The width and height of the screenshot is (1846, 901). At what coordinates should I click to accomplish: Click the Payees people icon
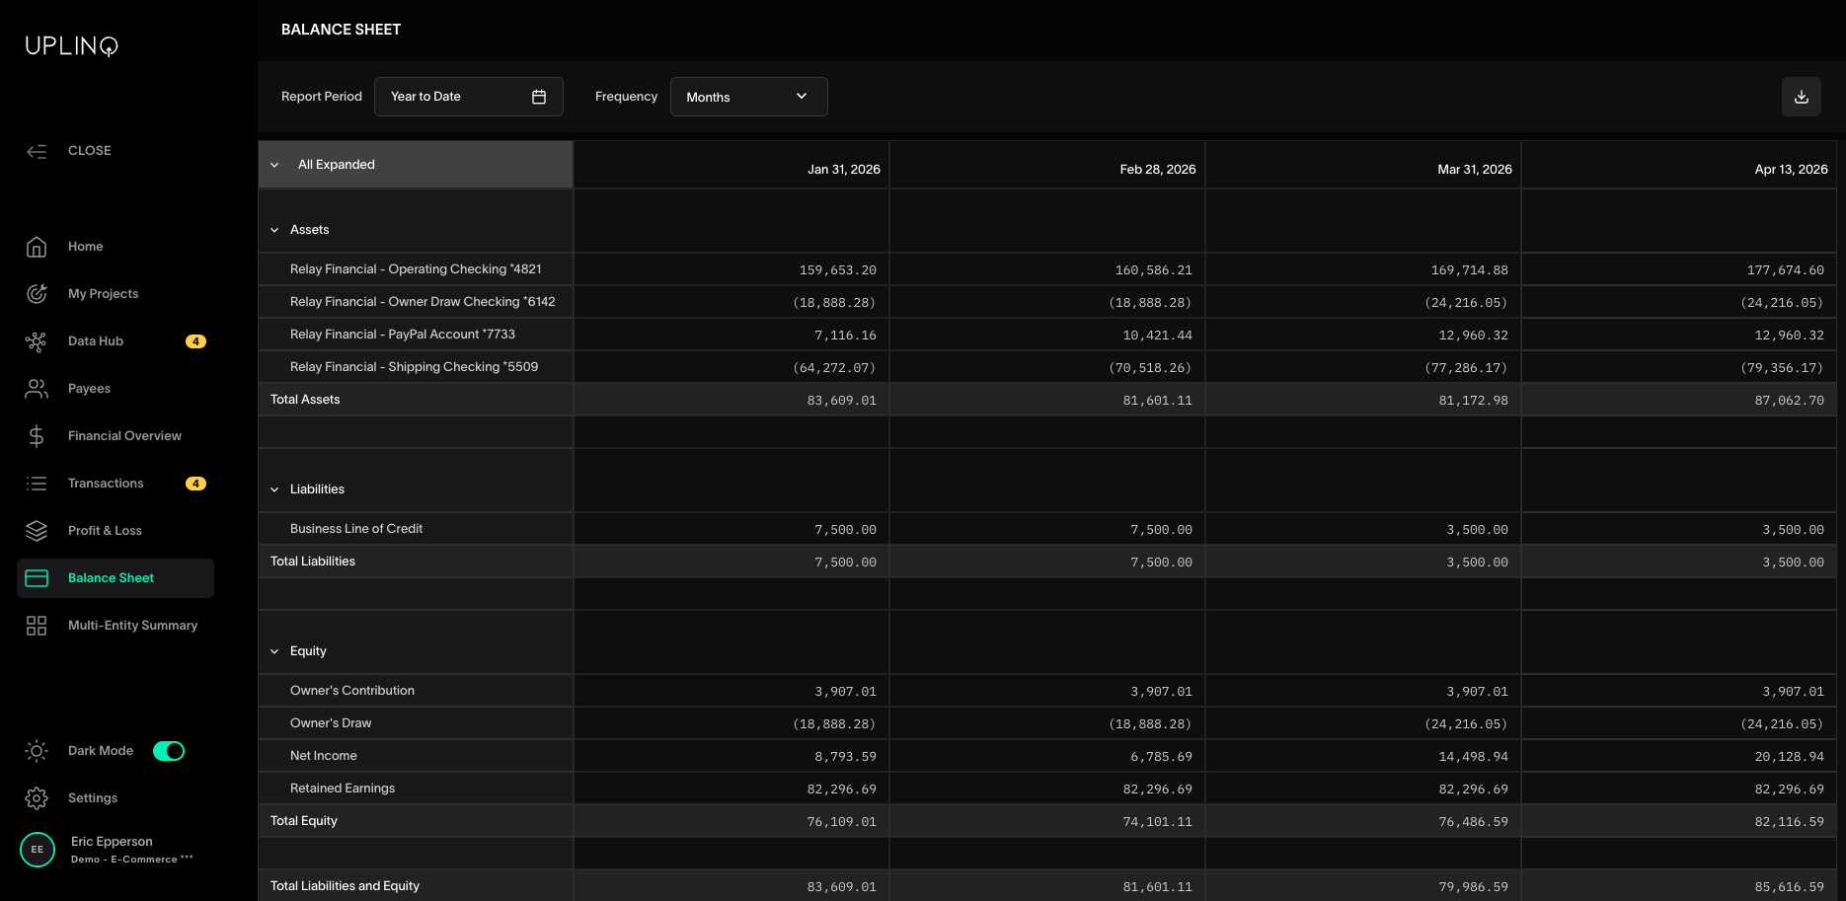tap(37, 389)
